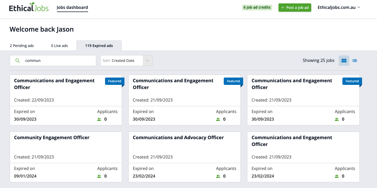Click the search magnifier icon
The width and height of the screenshot is (377, 188).
pyautogui.click(x=18, y=61)
